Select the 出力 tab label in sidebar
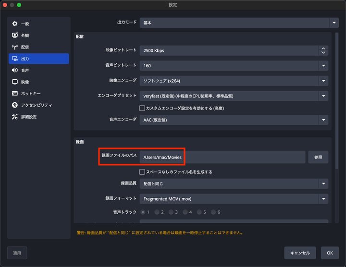 25,59
